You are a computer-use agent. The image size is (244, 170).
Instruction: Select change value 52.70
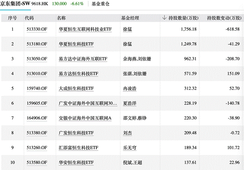tap(235, 89)
